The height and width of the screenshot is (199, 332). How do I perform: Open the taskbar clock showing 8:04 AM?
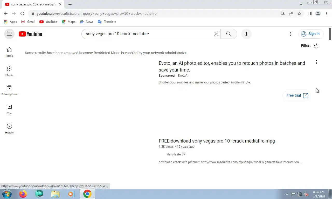(x=319, y=194)
